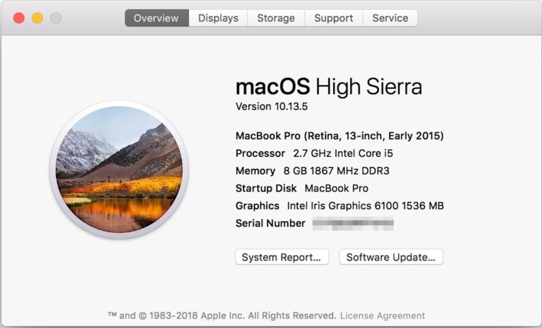Click the Startup Disk MacBook Pro text
The height and width of the screenshot is (328, 542).
(x=301, y=188)
